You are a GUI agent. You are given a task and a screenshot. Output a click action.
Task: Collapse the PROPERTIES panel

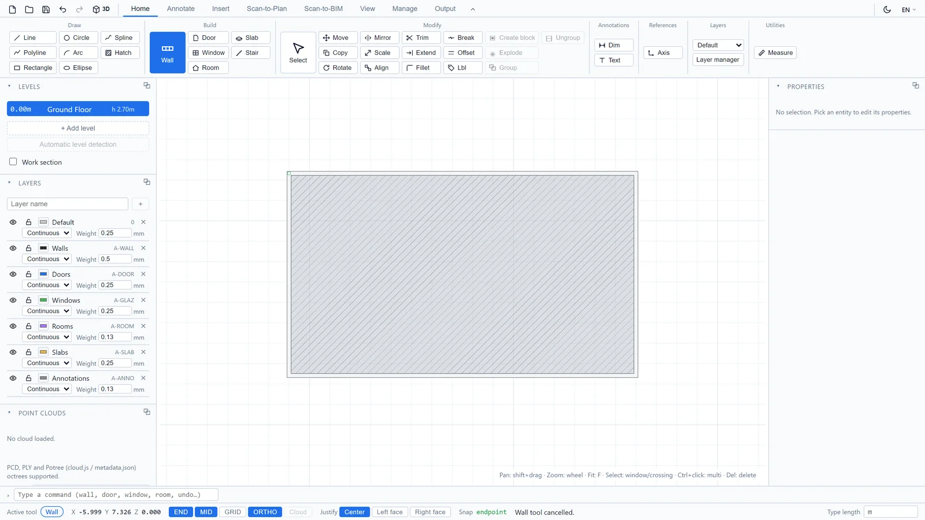click(x=778, y=86)
